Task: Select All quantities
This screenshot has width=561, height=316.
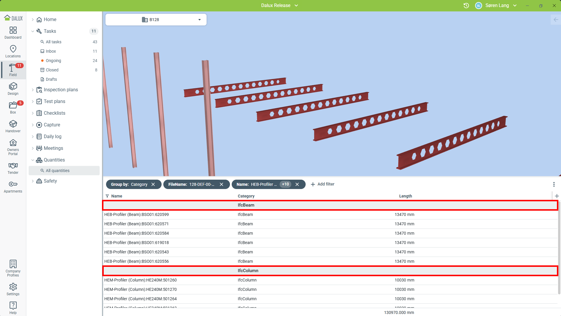Action: [x=64, y=171]
